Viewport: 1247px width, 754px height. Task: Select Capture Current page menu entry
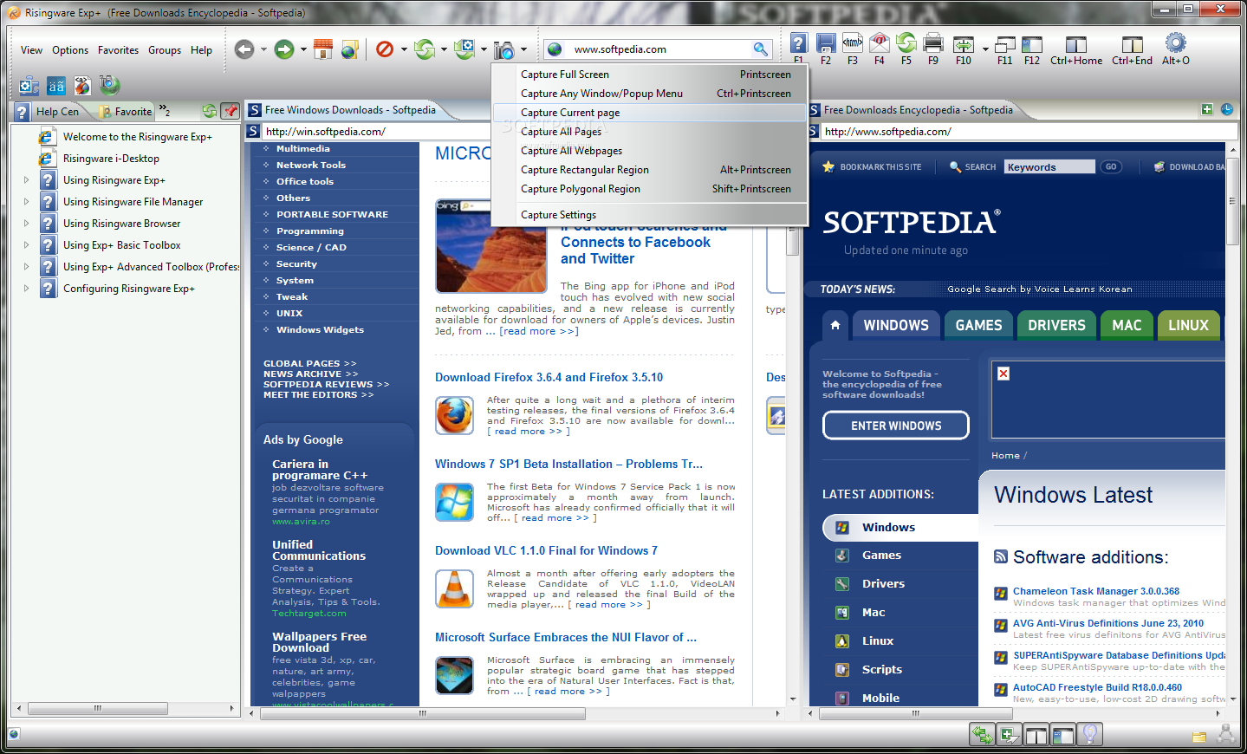tap(650, 113)
